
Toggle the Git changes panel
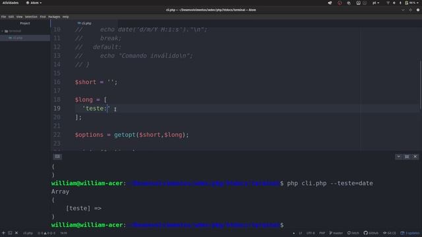[x=390, y=233]
